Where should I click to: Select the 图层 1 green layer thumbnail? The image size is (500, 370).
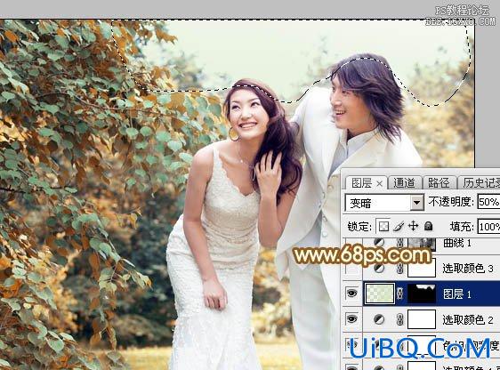(x=380, y=294)
